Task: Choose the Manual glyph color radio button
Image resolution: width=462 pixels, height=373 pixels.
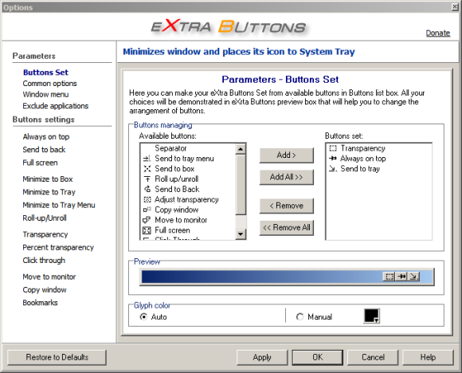Action: (x=300, y=316)
